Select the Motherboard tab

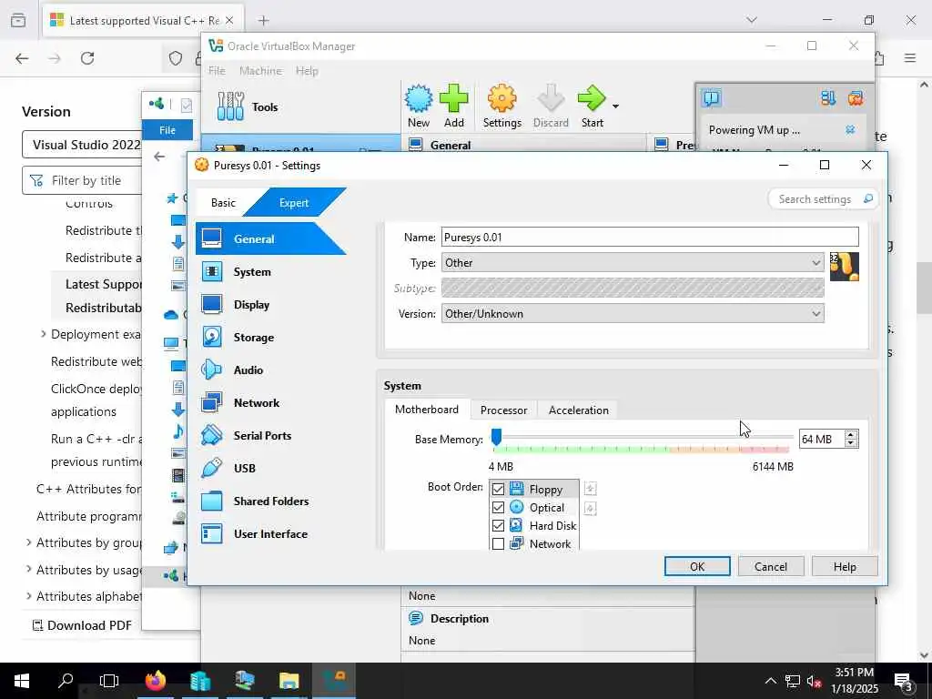427,410
